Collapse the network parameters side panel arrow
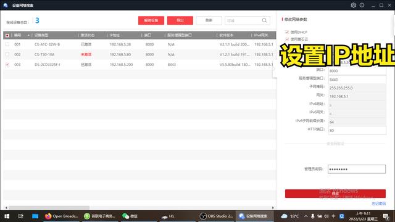 pos(274,68)
